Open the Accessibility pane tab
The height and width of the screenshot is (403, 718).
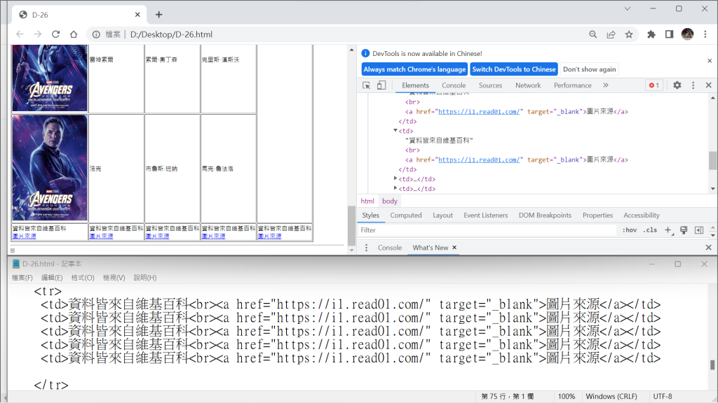click(641, 215)
